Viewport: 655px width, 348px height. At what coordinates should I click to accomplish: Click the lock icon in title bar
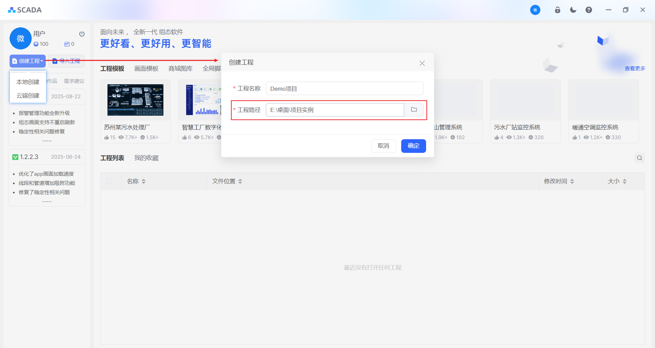(x=557, y=10)
